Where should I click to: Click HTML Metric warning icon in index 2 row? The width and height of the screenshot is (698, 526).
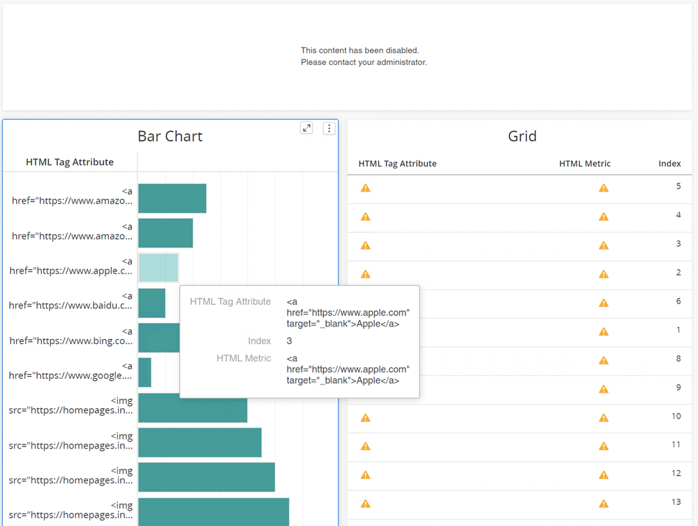[x=604, y=274]
